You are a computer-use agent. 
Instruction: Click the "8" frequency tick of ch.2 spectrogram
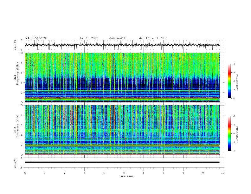coord(23,115)
